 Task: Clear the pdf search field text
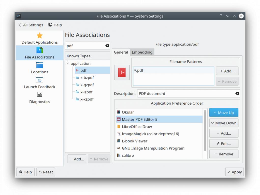(107, 46)
